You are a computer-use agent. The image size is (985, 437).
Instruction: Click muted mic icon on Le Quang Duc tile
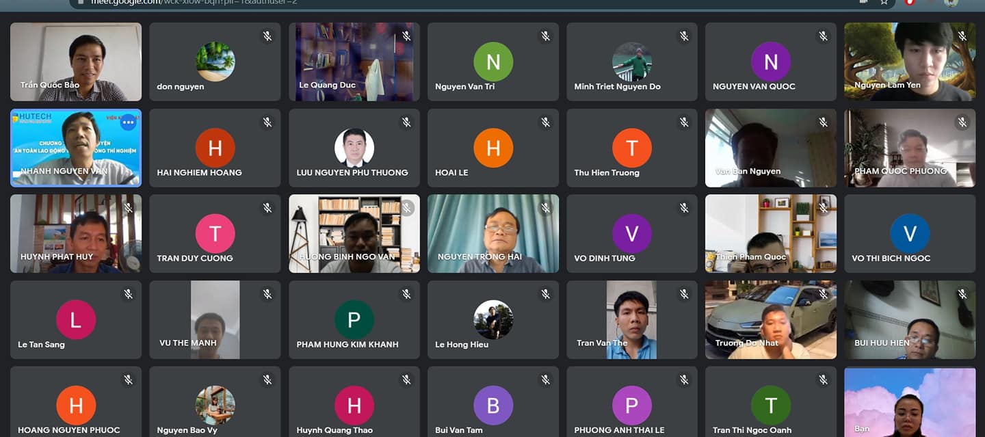406,36
